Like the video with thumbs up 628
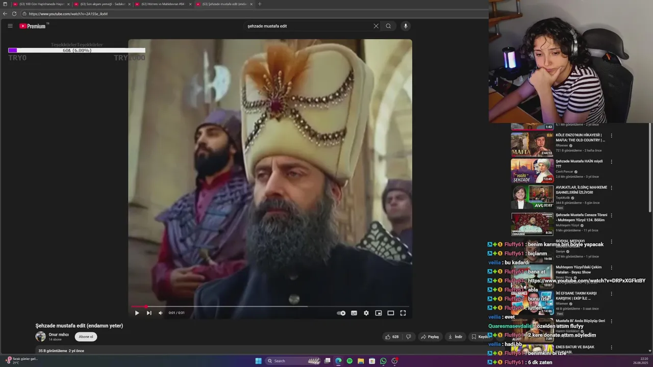The height and width of the screenshot is (367, 653). [x=392, y=337]
